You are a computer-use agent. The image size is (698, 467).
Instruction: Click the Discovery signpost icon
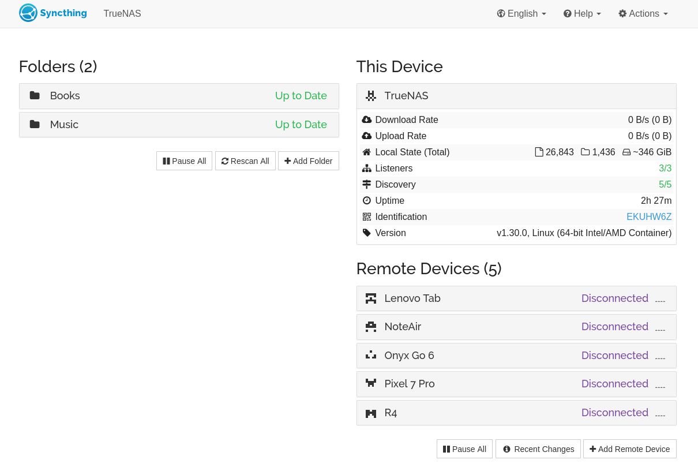pyautogui.click(x=367, y=184)
